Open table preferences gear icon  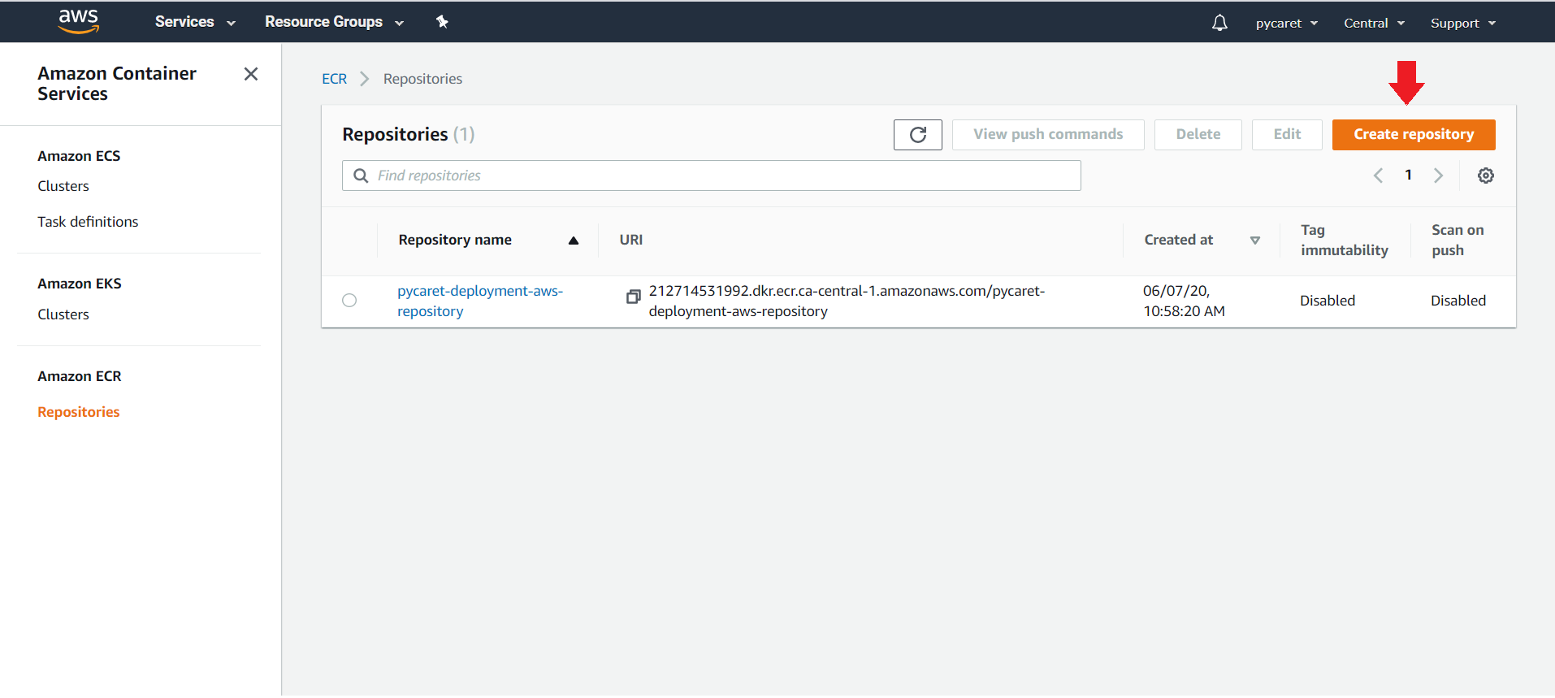pos(1485,176)
